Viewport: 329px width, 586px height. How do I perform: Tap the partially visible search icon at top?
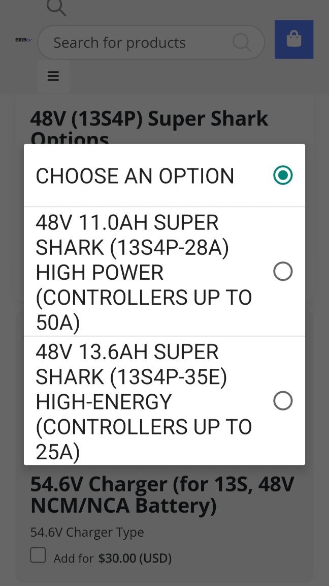point(56,7)
